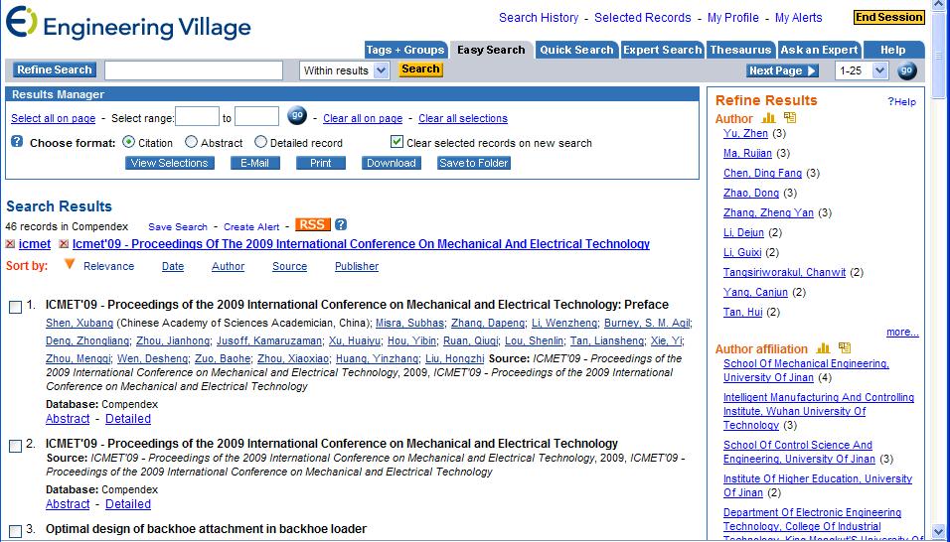Click the orange RSS feed icon
Viewport: 950px width, 542px height.
(x=313, y=225)
